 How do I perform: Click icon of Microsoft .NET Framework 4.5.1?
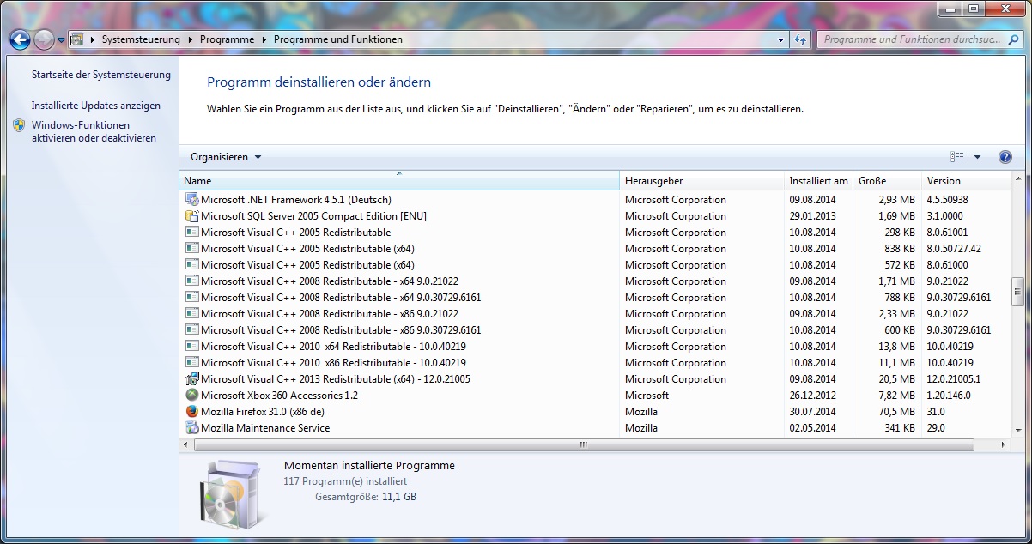pos(192,199)
